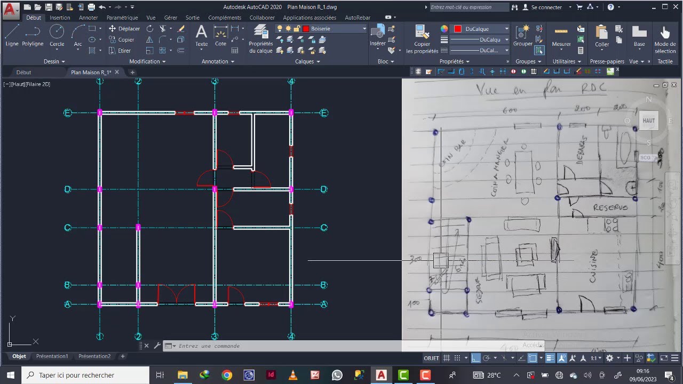Toggle object snap square icon in status bar
683x384 pixels.
pos(533,358)
